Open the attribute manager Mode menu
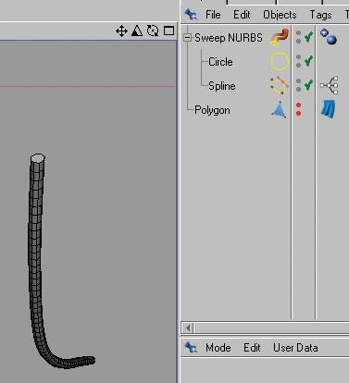 click(218, 348)
